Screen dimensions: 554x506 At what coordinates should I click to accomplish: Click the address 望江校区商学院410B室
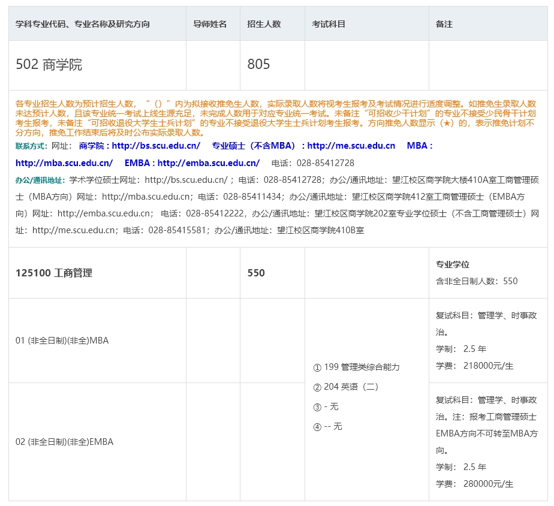click(x=320, y=230)
